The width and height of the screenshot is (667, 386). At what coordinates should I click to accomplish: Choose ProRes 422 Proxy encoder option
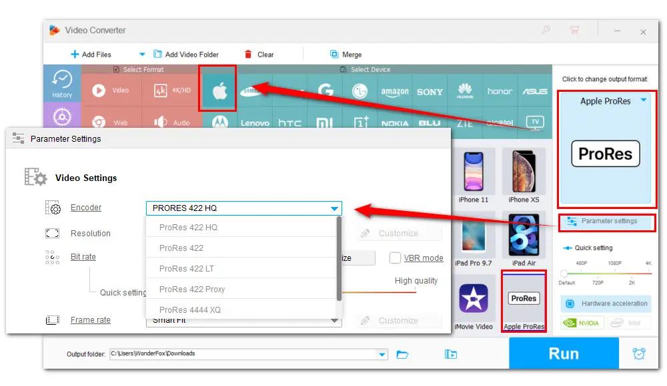point(241,289)
